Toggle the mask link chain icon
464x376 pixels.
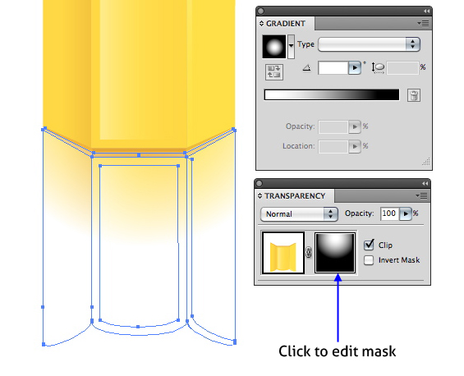click(x=308, y=252)
